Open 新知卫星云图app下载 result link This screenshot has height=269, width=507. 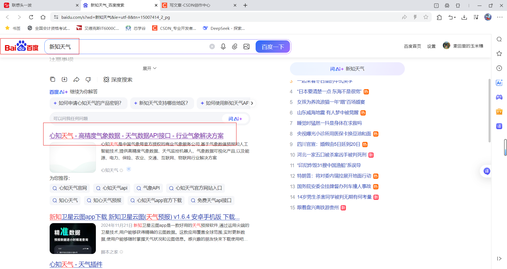point(144,217)
